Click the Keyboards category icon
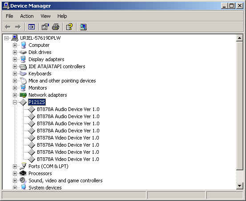 [23, 74]
